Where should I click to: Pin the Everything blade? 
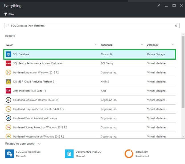[159, 6]
